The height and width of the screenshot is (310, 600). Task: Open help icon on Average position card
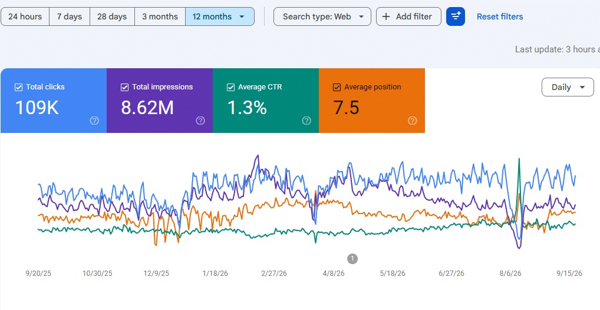[412, 121]
